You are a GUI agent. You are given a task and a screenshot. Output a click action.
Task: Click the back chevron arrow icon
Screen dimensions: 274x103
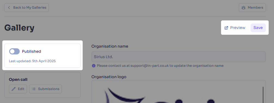[9, 8]
